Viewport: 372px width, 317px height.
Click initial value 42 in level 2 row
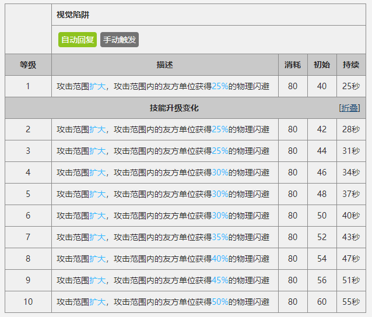(322, 129)
